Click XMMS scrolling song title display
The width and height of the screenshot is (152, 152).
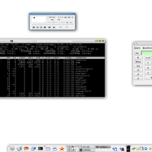[61, 17]
